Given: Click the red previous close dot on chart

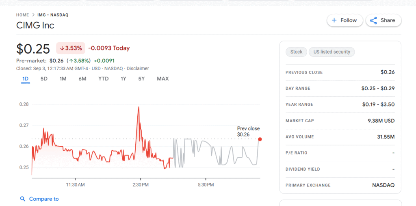Looking at the screenshot, I should click(x=260, y=139).
